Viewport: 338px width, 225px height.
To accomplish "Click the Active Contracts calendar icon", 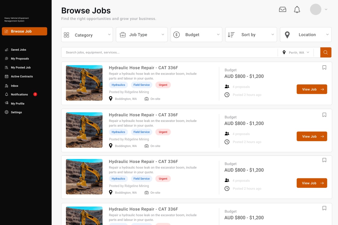I will pos(6,76).
